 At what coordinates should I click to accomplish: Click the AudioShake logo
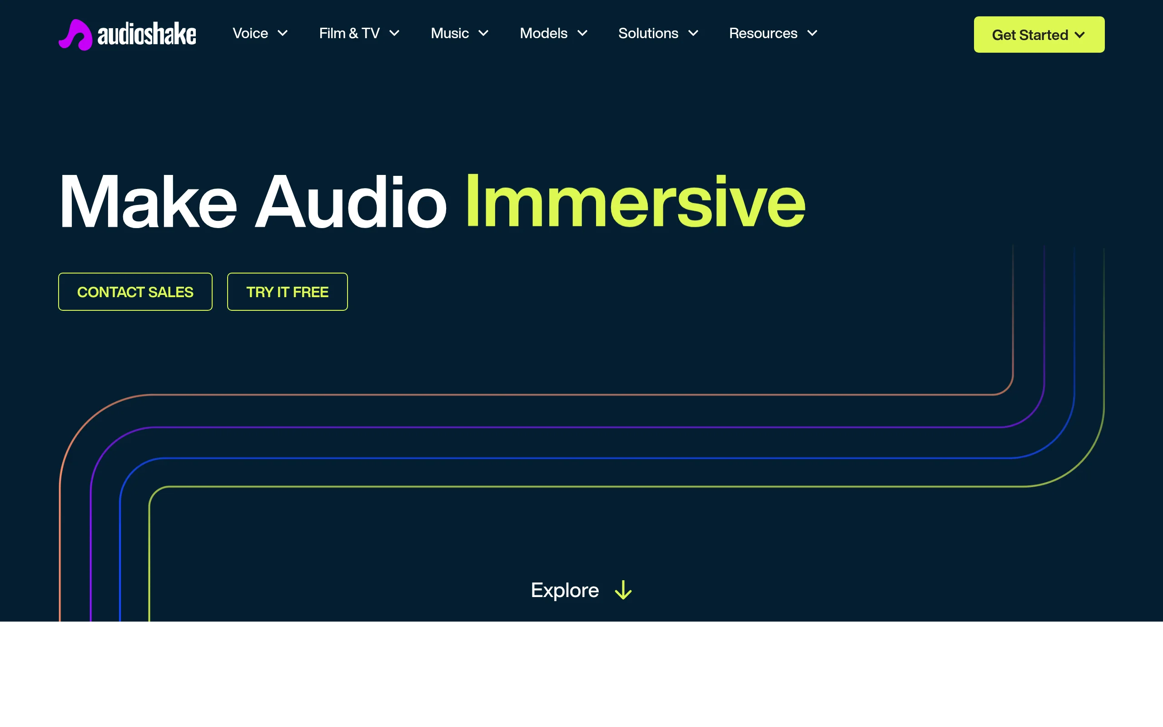pyautogui.click(x=127, y=34)
